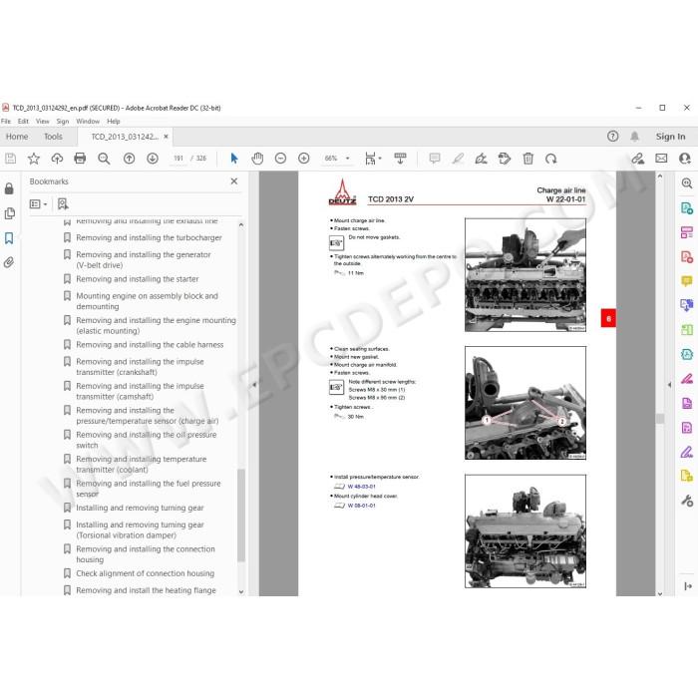Close the TCD_2013 document tab
698x698 pixels.
[x=167, y=137]
